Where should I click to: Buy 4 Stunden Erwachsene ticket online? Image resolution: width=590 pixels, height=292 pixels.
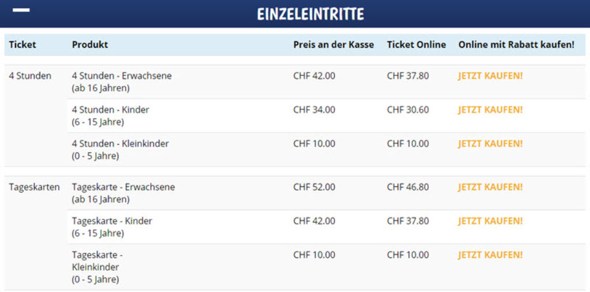pyautogui.click(x=490, y=76)
